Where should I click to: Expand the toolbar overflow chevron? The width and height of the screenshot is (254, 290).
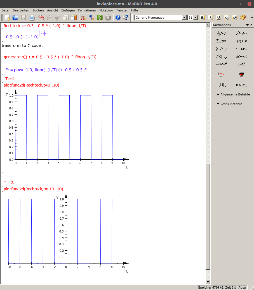[x=251, y=18]
